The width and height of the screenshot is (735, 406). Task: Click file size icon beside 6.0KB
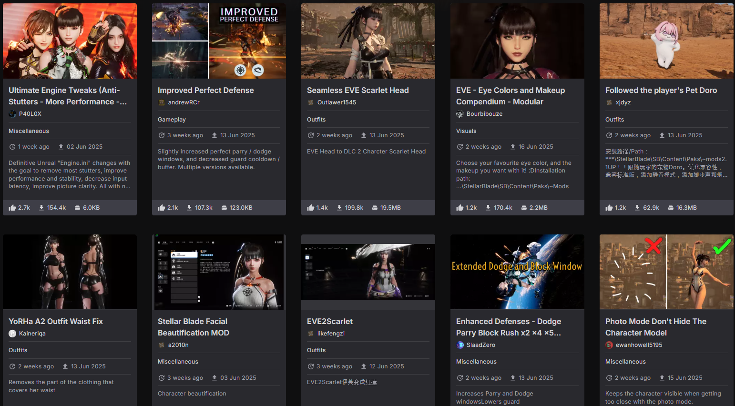[77, 208]
